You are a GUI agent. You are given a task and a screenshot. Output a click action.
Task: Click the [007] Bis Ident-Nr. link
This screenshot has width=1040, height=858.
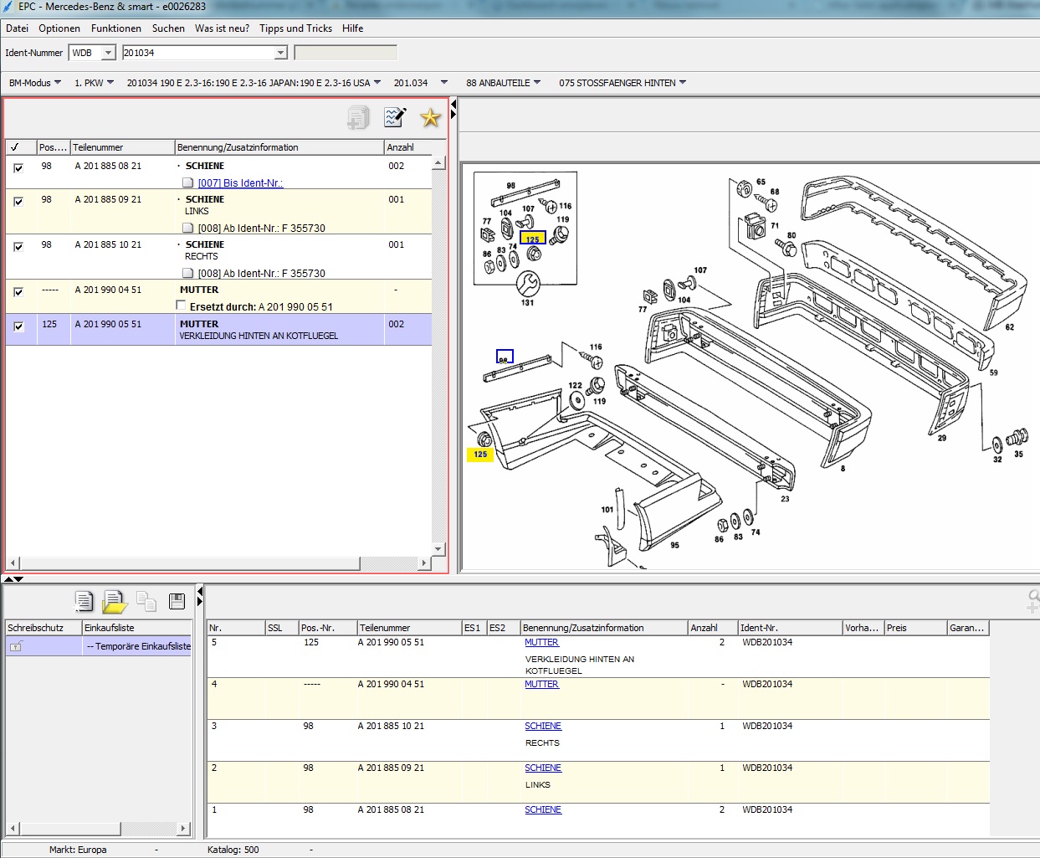pos(240,183)
